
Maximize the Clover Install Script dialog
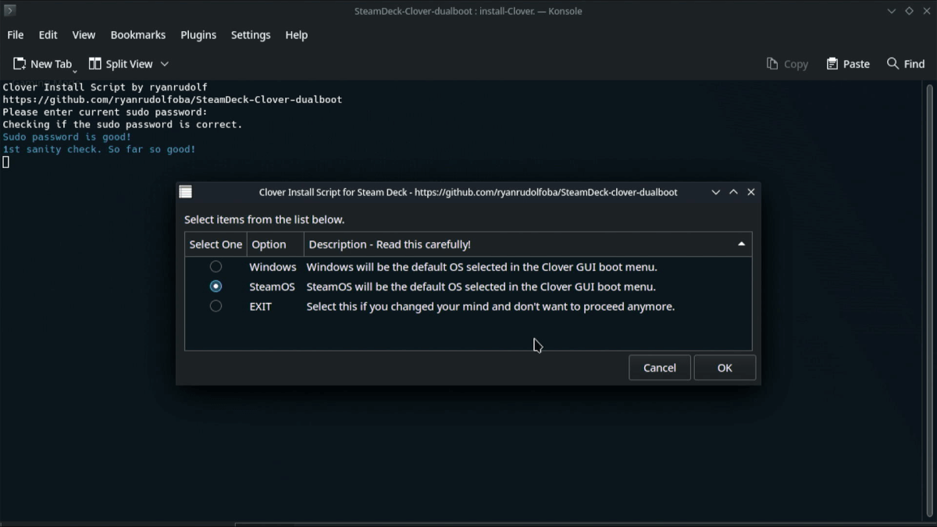tap(733, 192)
